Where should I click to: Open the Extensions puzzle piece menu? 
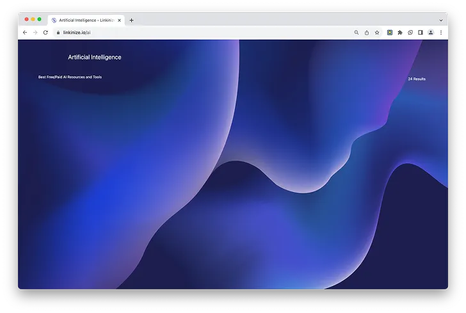pyautogui.click(x=400, y=33)
